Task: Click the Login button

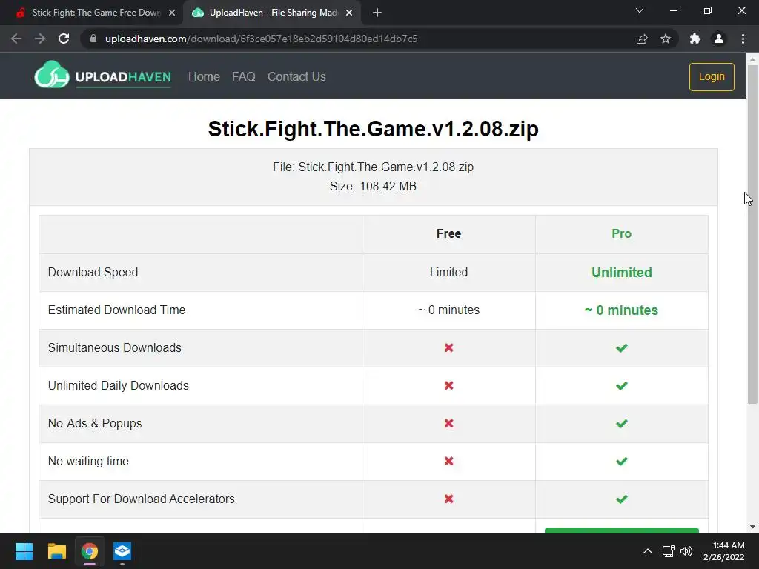Action: pyautogui.click(x=712, y=76)
